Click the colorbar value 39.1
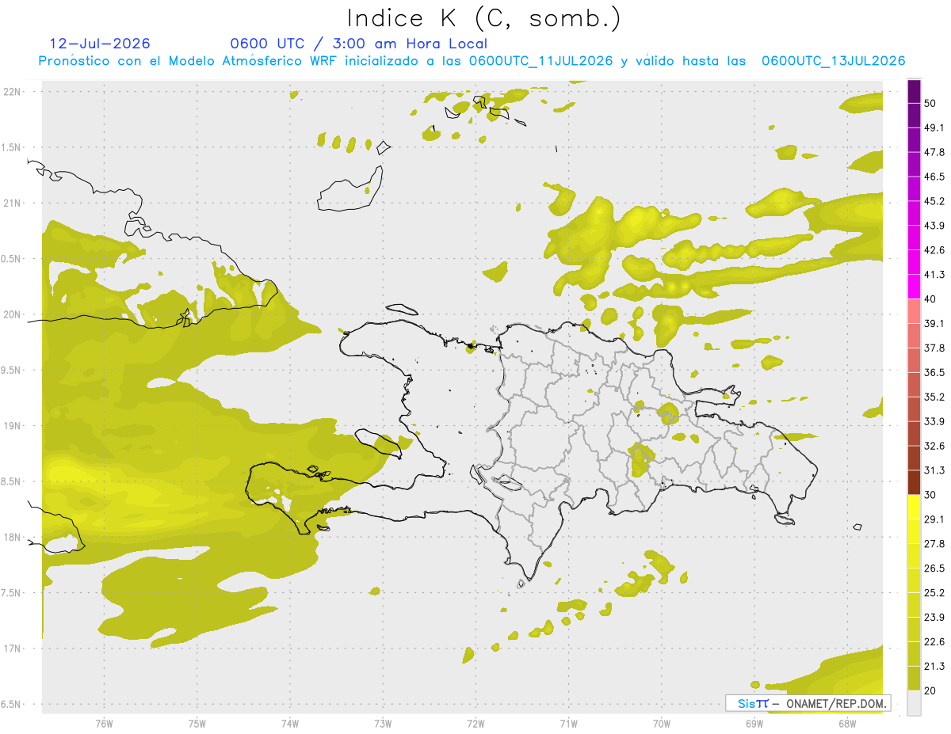 point(934,323)
